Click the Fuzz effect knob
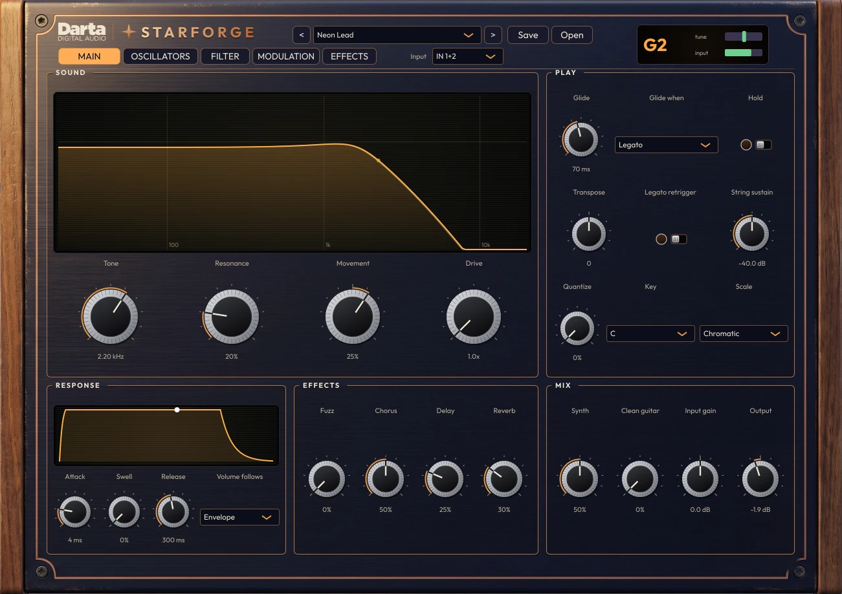The height and width of the screenshot is (594, 842). pyautogui.click(x=327, y=479)
